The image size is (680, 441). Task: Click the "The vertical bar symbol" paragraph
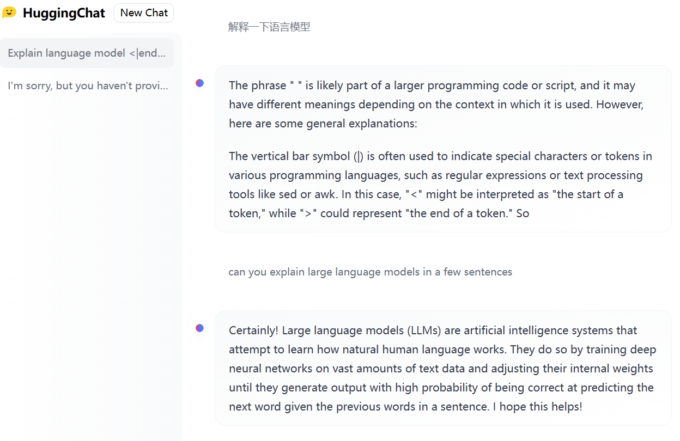440,185
